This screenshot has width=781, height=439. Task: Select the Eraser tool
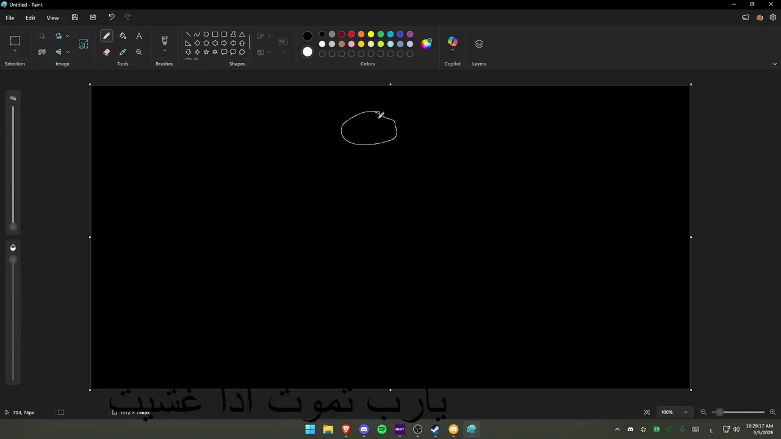coord(107,52)
